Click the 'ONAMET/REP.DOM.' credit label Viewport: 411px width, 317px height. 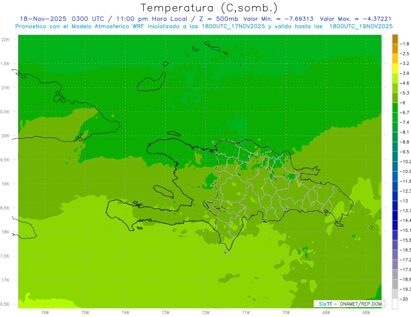[x=362, y=304]
